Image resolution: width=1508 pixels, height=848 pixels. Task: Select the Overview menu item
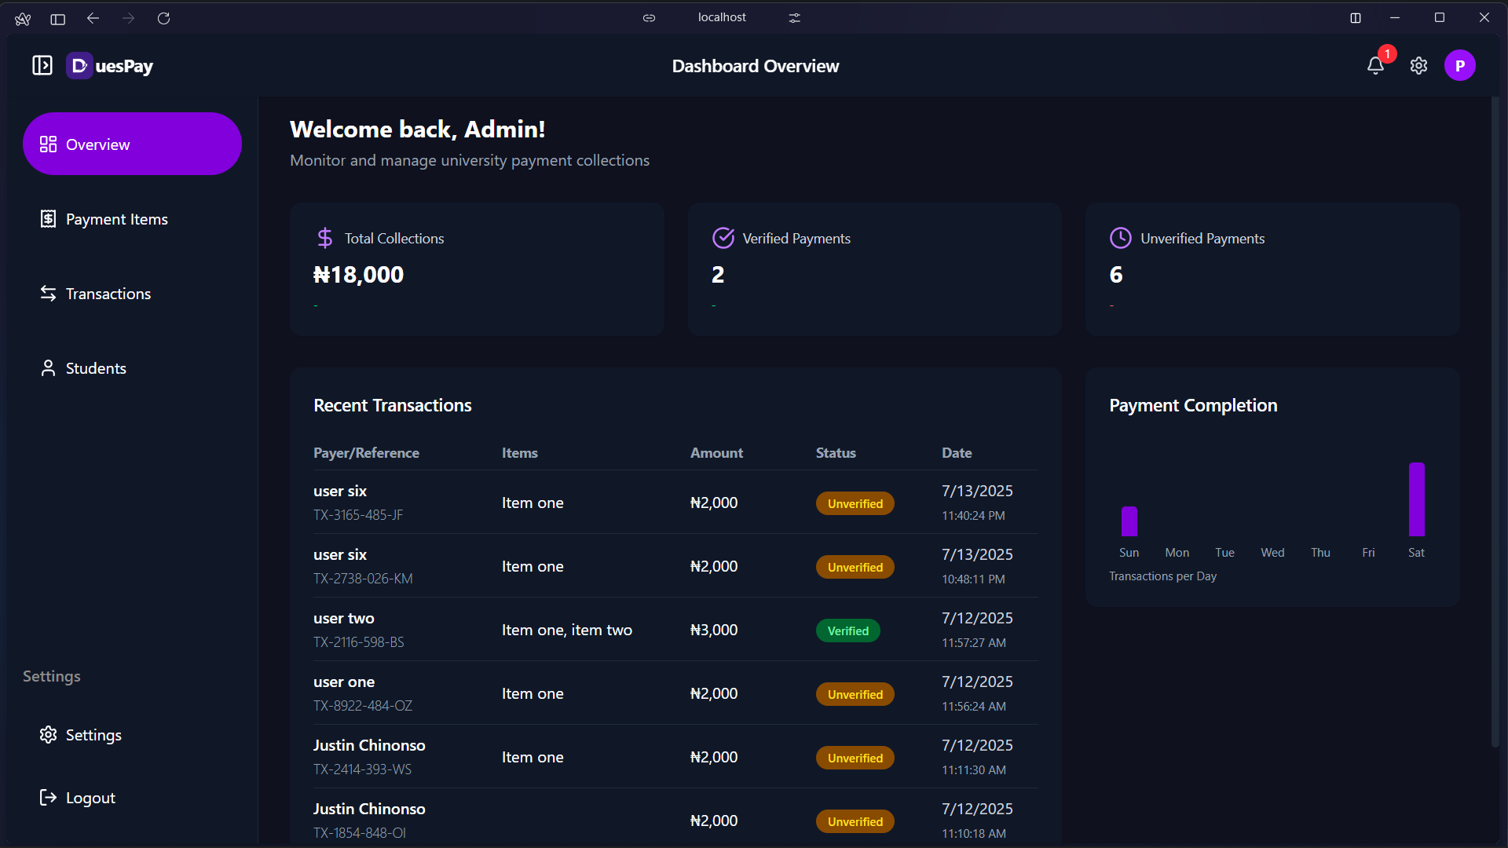[132, 144]
